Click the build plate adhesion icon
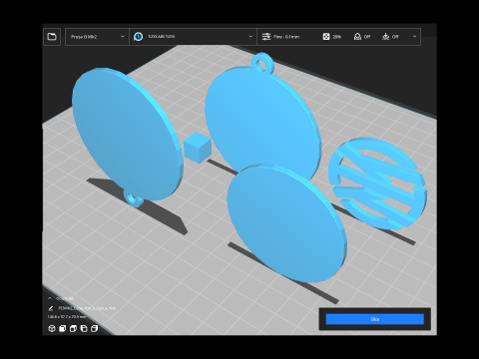 coord(385,37)
